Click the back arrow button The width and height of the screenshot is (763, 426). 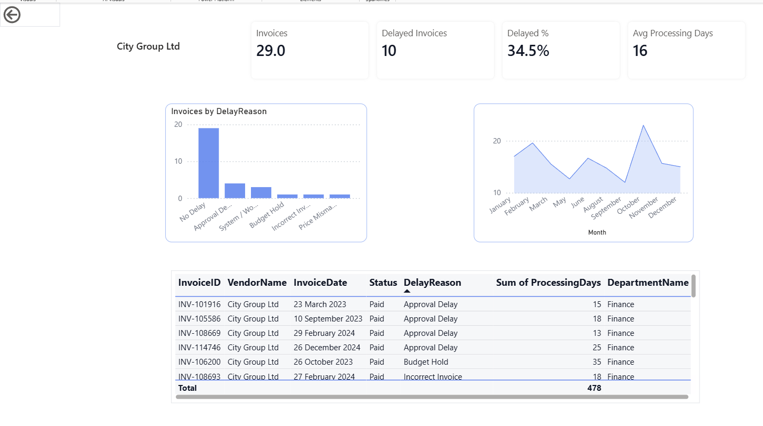12,15
